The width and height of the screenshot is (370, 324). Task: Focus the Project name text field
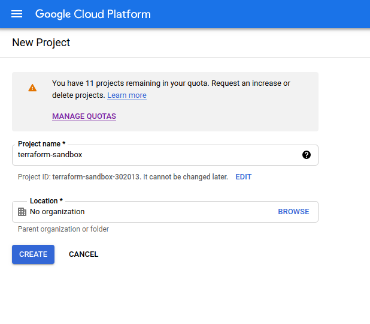tap(165, 155)
